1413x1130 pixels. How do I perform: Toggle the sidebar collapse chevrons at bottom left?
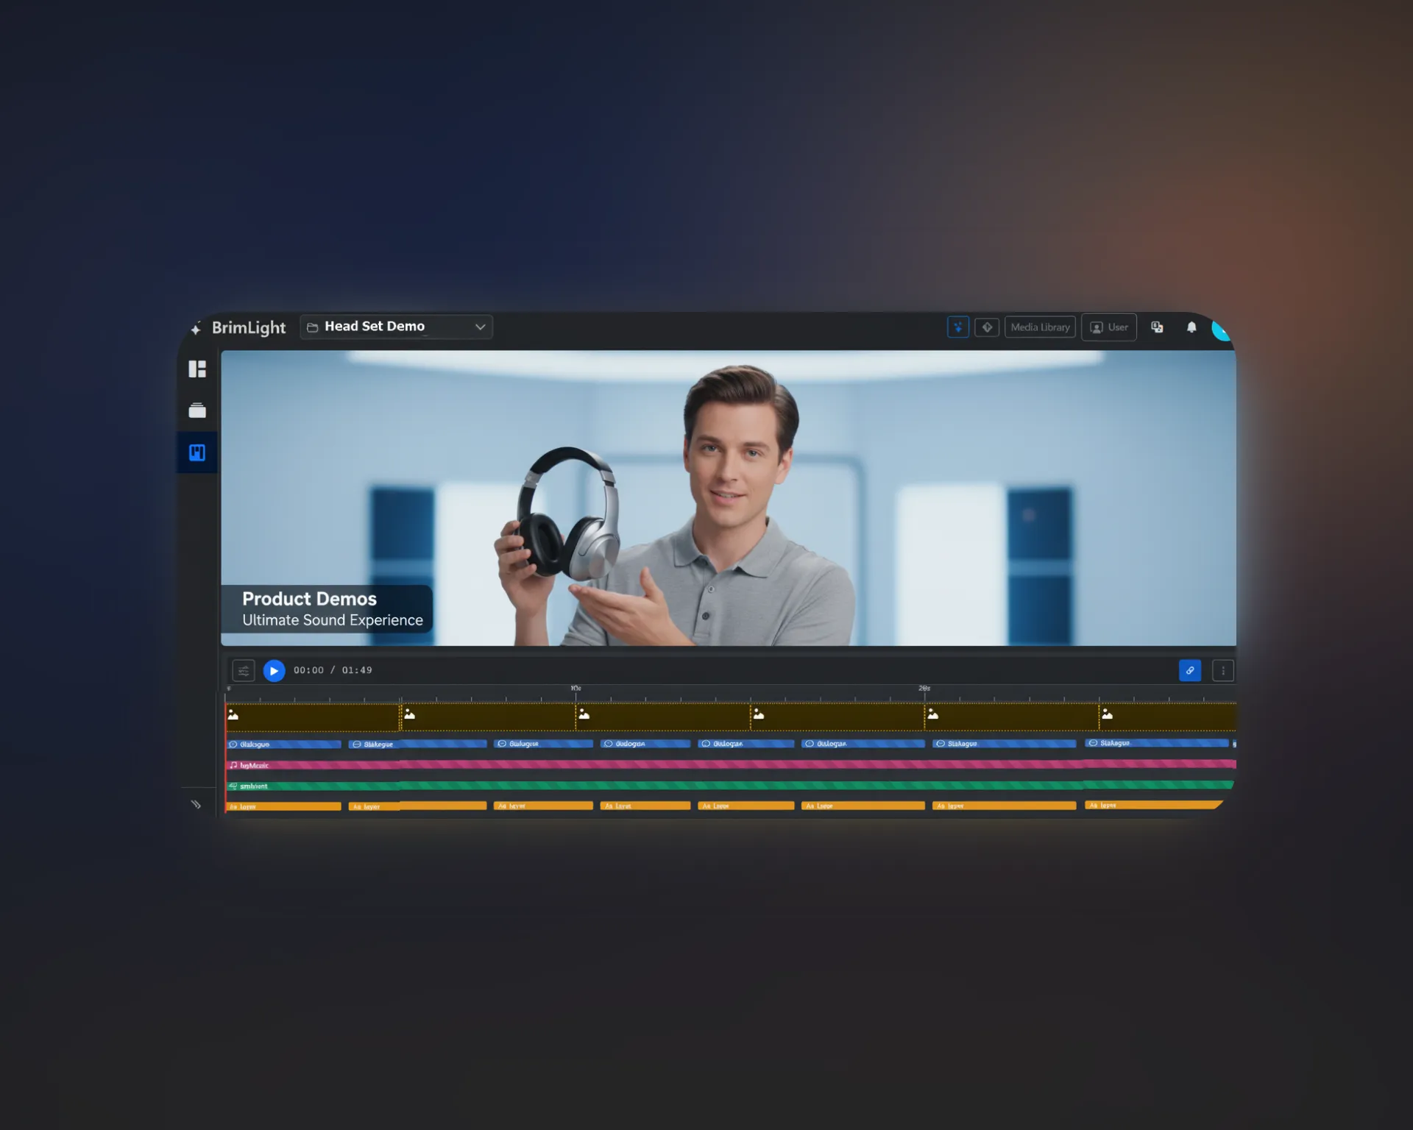click(196, 804)
